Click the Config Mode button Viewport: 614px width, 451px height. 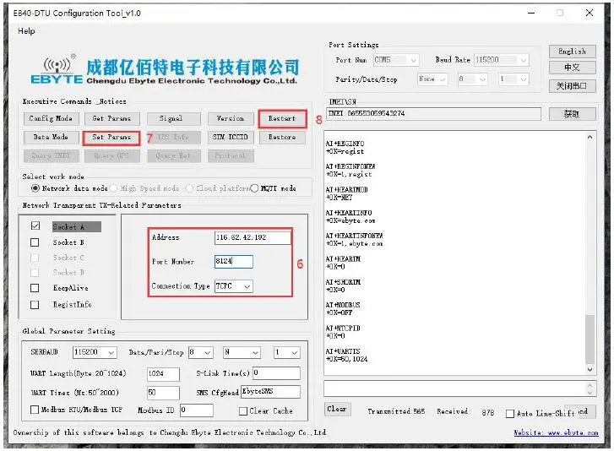click(51, 118)
